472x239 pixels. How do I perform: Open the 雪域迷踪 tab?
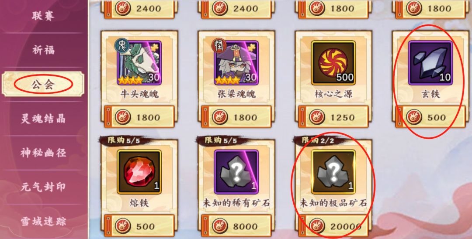[x=43, y=222]
